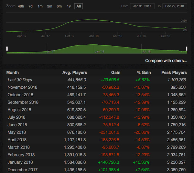Set zoom to 7d
Image resolution: width=194 pixels, height=173 pixels.
pos(30,6)
